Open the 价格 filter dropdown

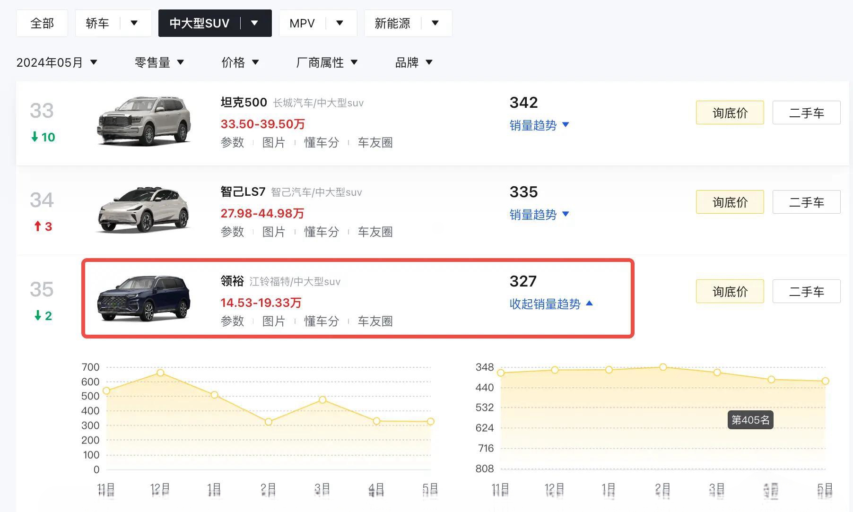click(240, 62)
